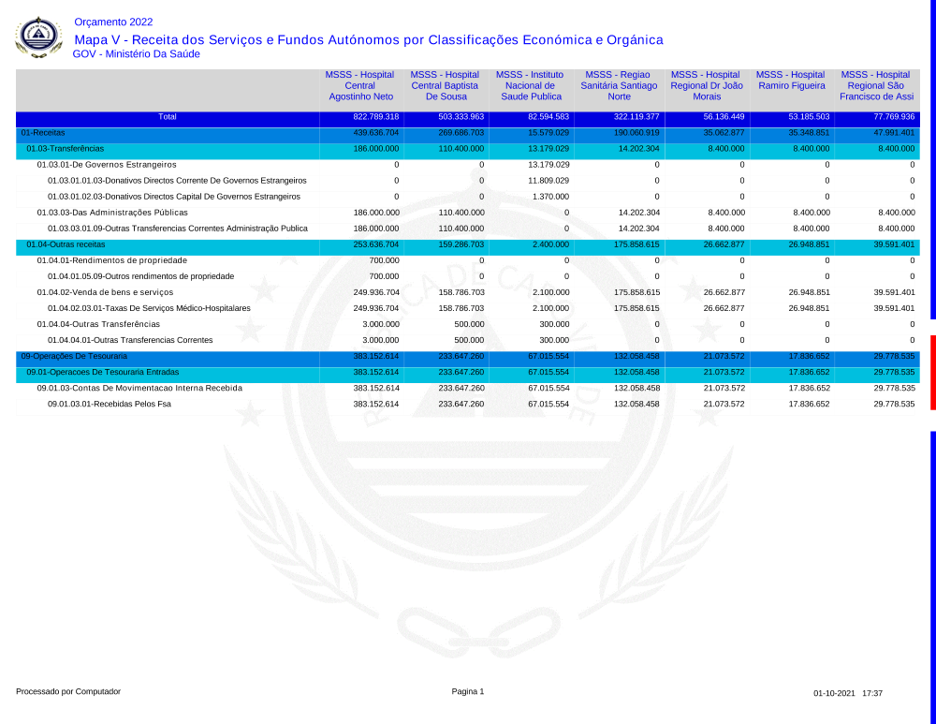Click the 'Mapa V' report title
Viewport: 936px width, 724px height.
pos(368,39)
